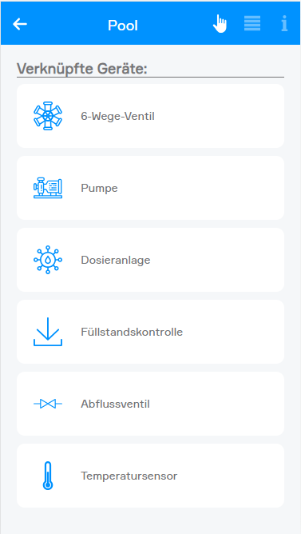This screenshot has height=534, width=301.
Task: Select the hand pointer control mode icon
Action: pyautogui.click(x=220, y=24)
